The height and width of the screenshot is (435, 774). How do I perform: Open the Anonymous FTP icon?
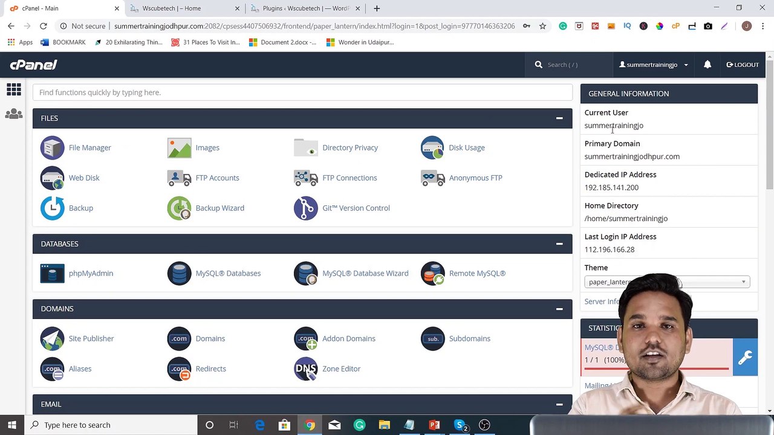pyautogui.click(x=432, y=178)
